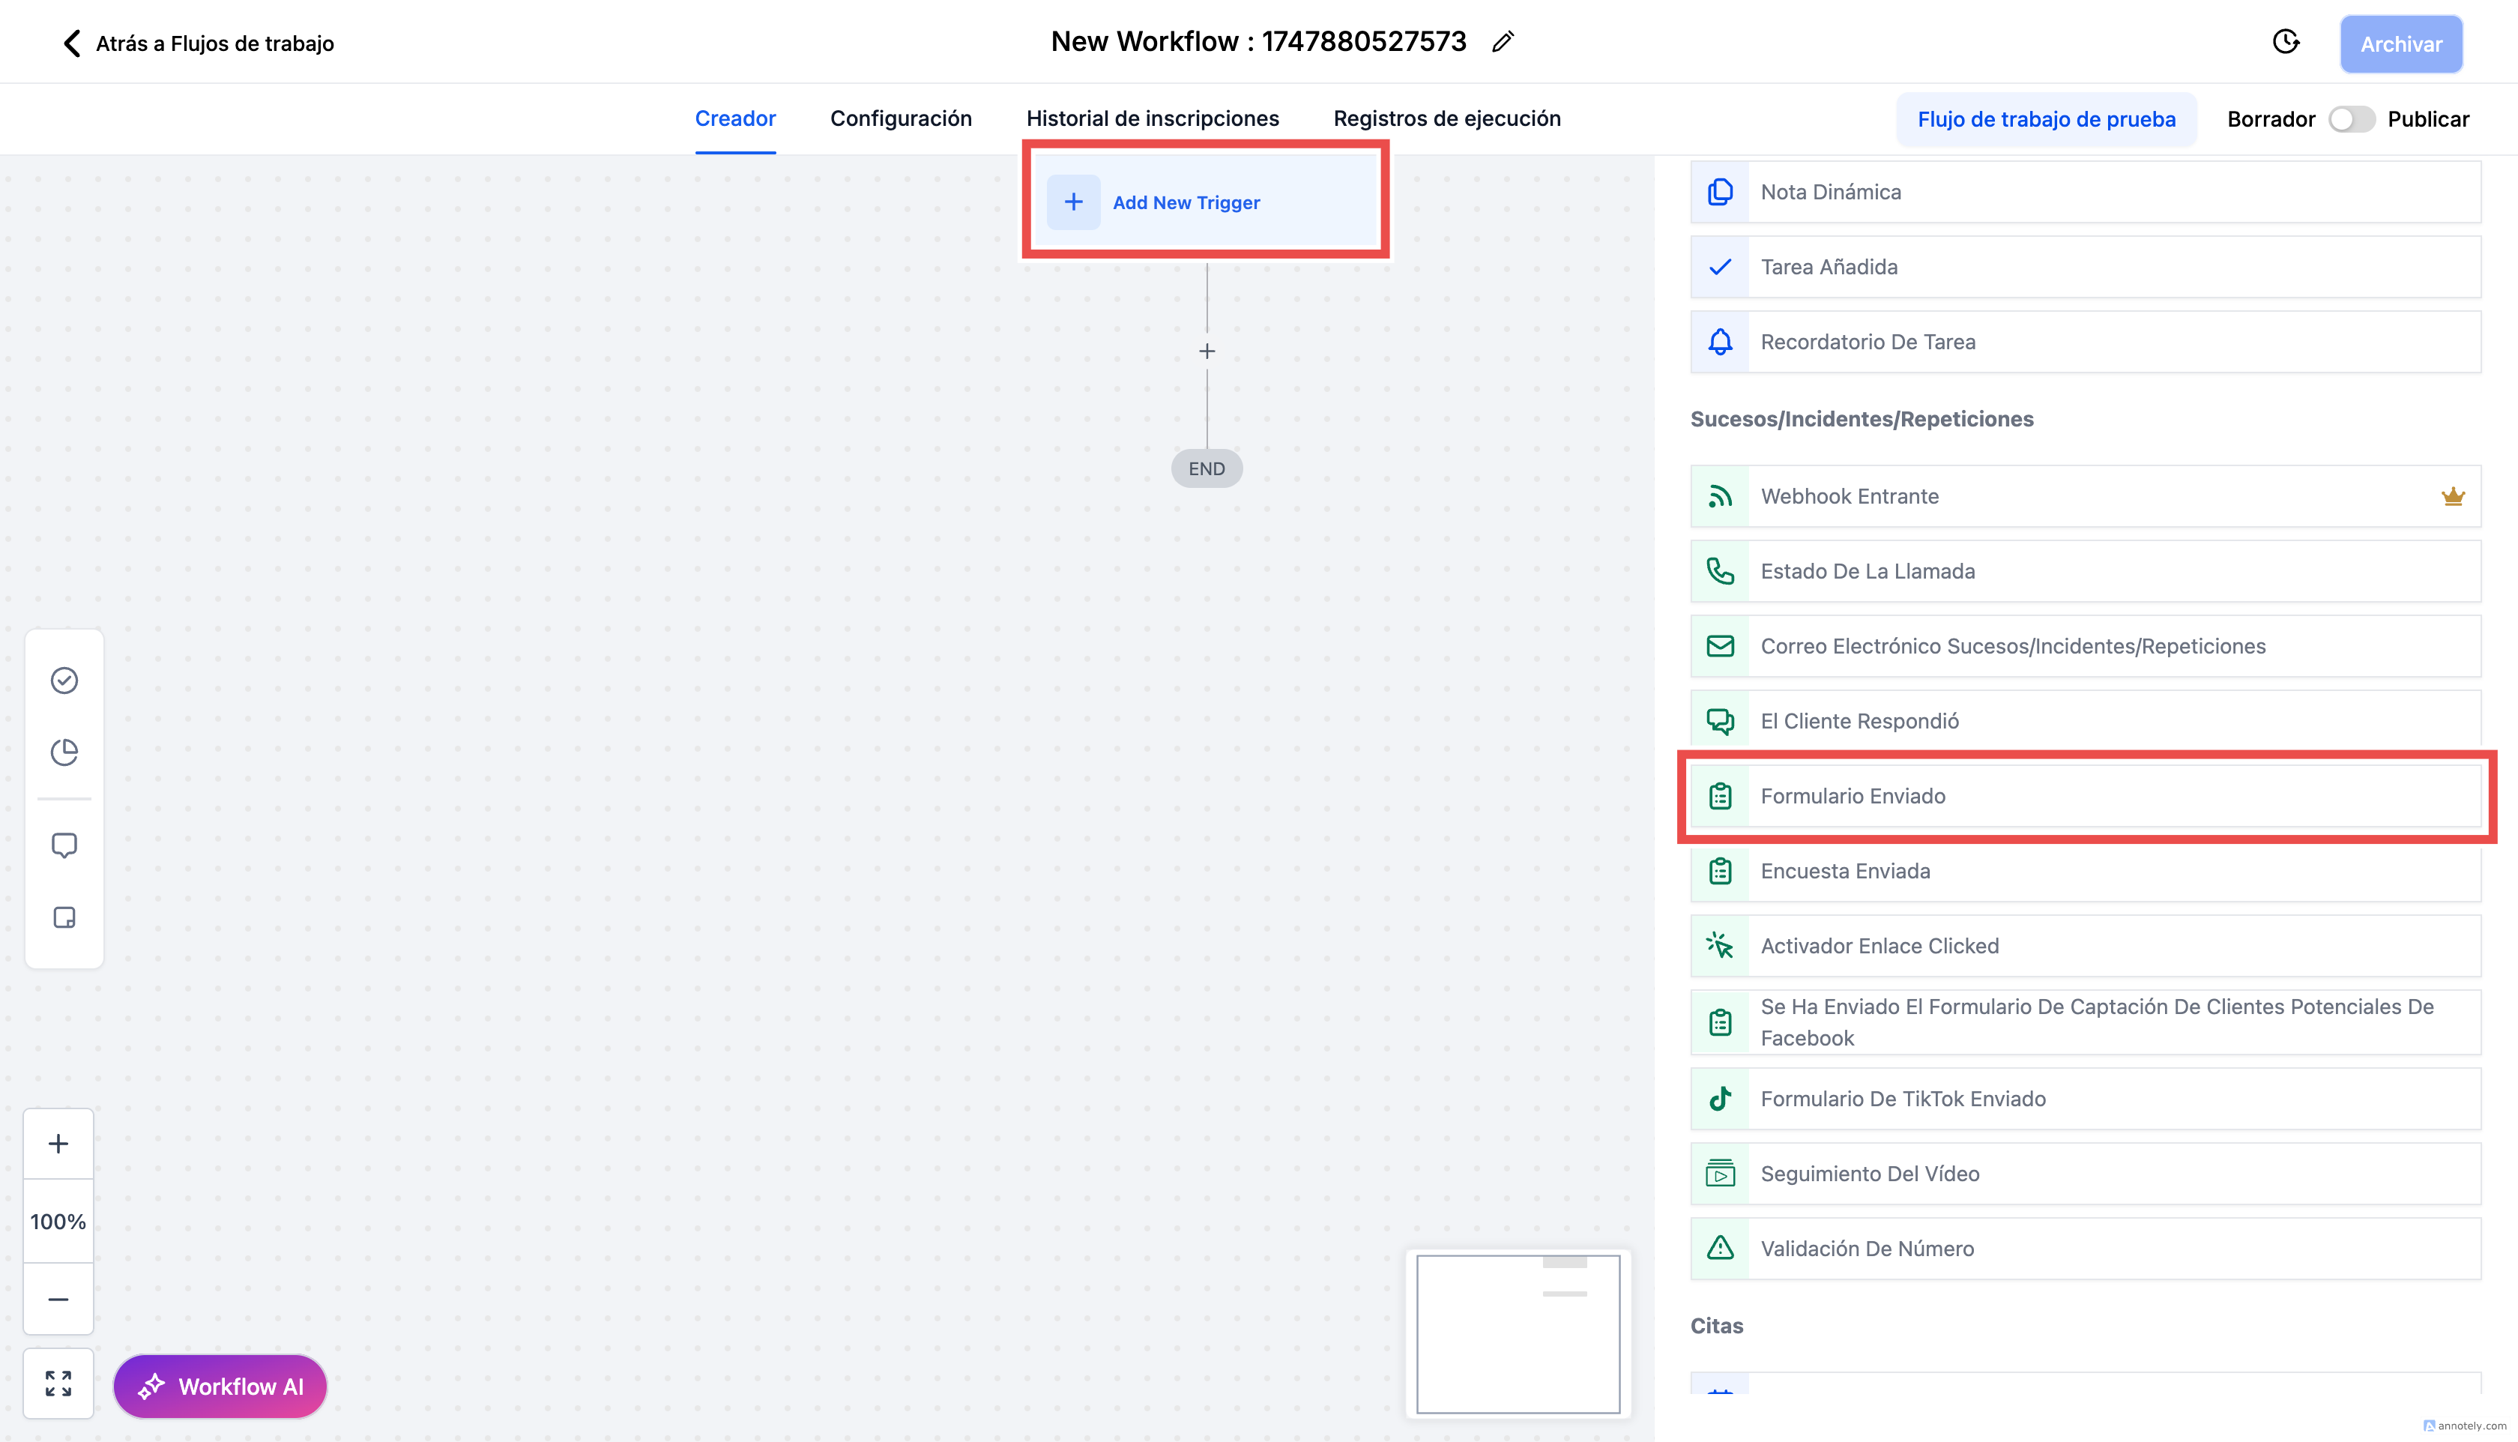Zoom out with the minus button
Screen dimensions: 2518x1442
(58, 1298)
